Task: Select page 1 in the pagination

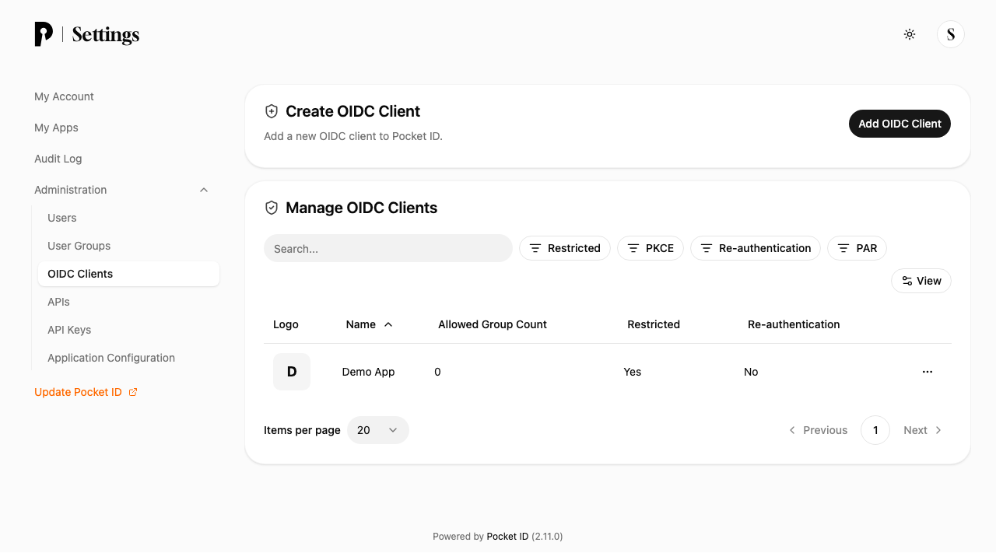Action: 875,430
